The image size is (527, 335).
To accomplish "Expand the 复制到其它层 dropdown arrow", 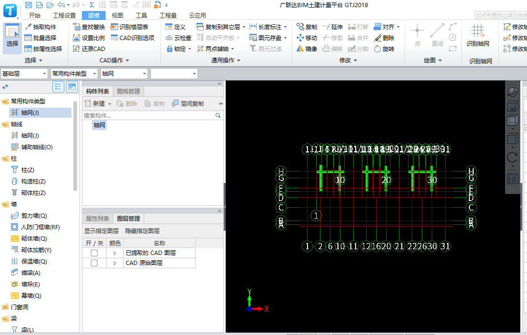I will click(244, 27).
